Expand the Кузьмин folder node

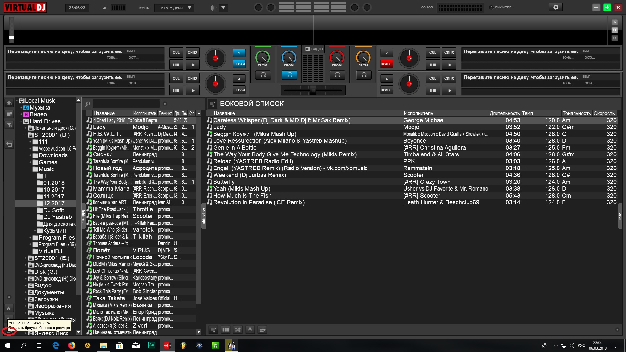(x=35, y=231)
